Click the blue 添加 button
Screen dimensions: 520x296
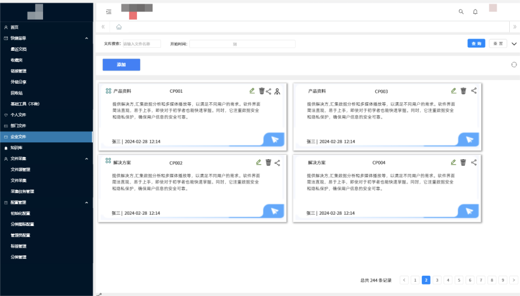[121, 65]
